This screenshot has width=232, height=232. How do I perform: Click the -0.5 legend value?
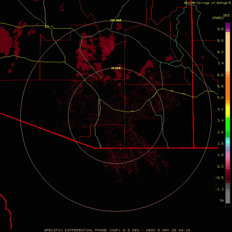coord(219,178)
